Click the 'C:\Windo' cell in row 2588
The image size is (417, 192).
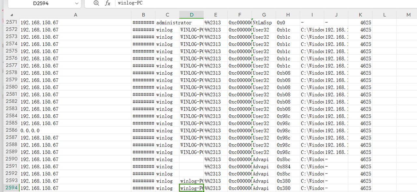312,145
